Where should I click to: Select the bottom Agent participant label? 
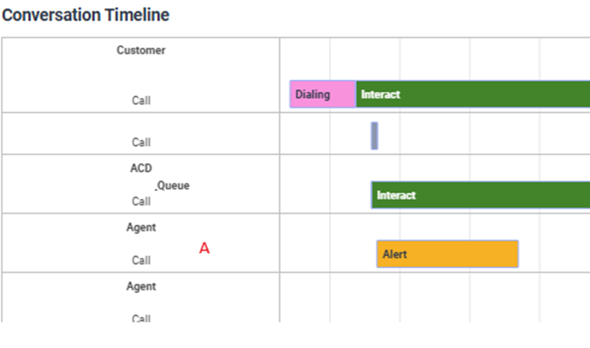pos(141,287)
